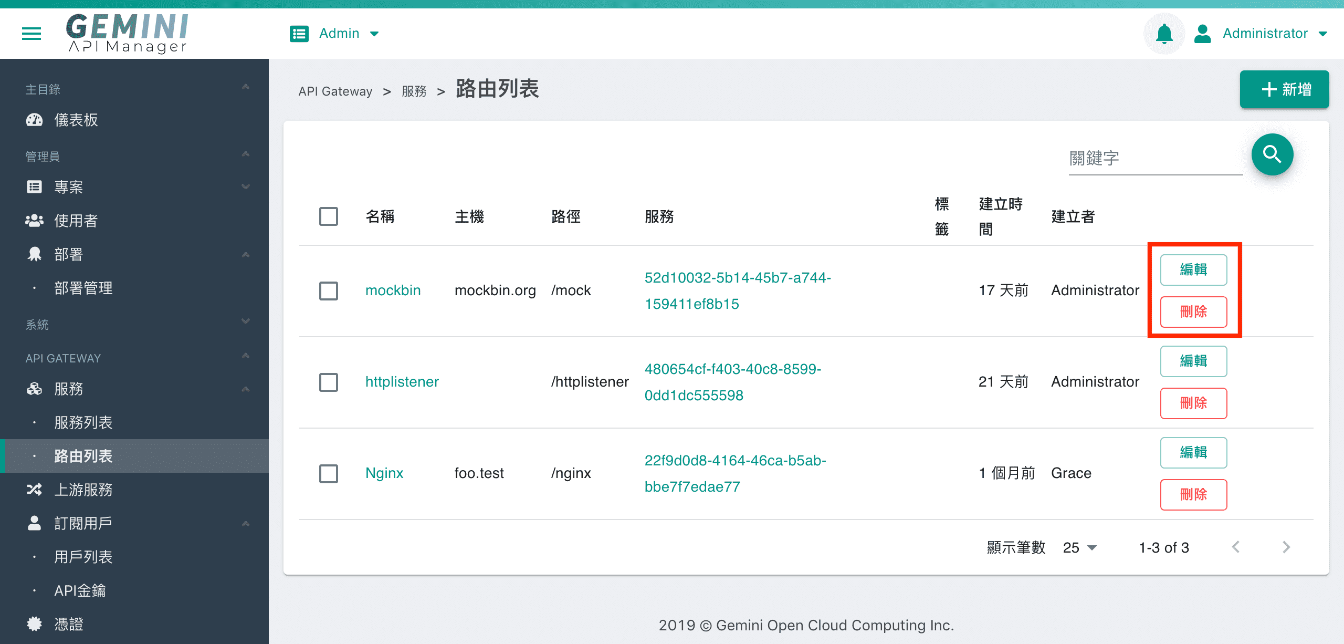
Task: Open the httplistener route link
Action: tap(402, 382)
